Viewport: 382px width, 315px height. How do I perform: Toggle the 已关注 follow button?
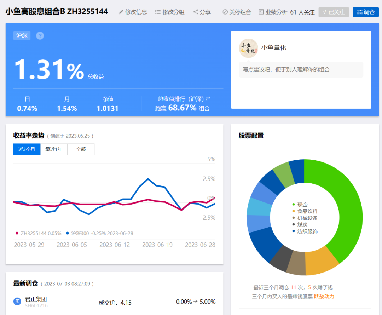point(334,12)
